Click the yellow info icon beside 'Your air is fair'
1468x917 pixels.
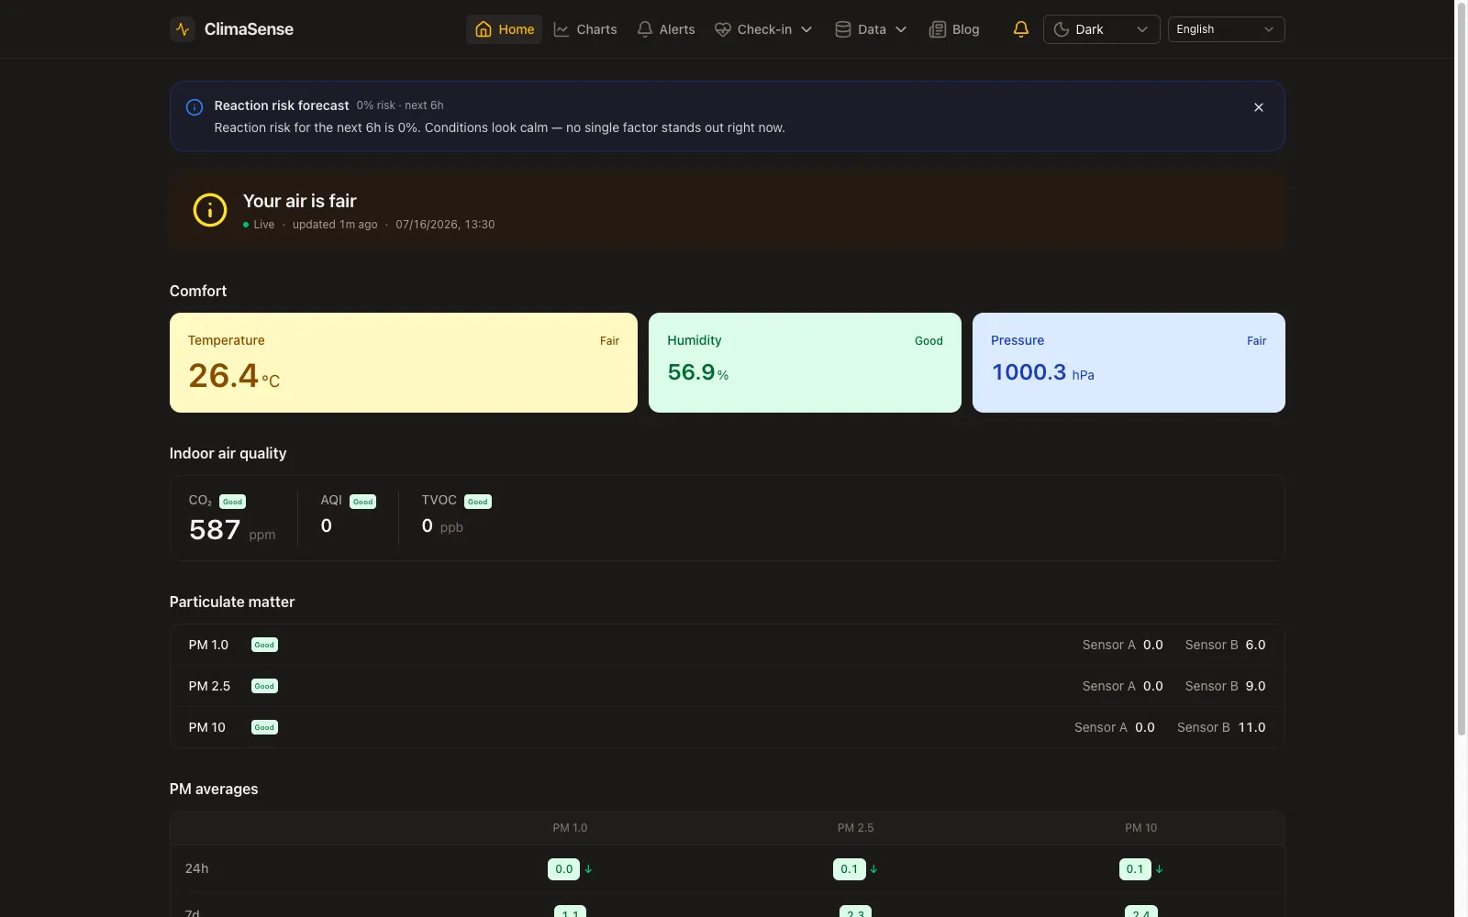[210, 210]
